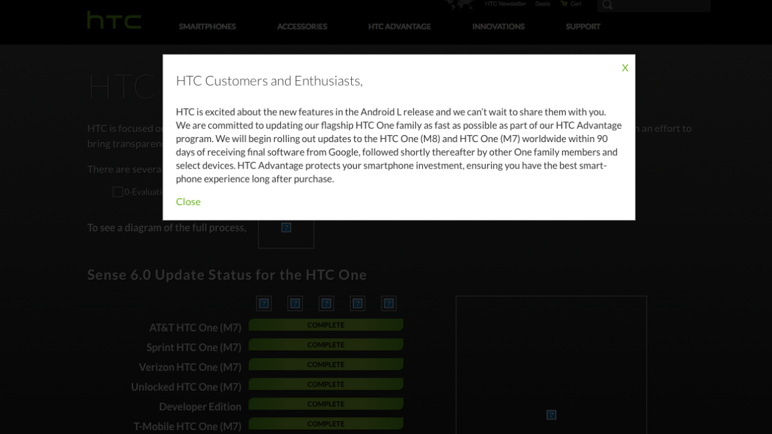Click inside the search input field
Image resolution: width=772 pixels, height=434 pixels.
tap(663, 5)
